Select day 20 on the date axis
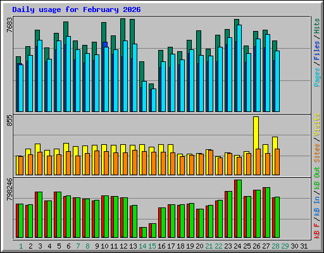The image size is (324, 253). tap(199, 246)
